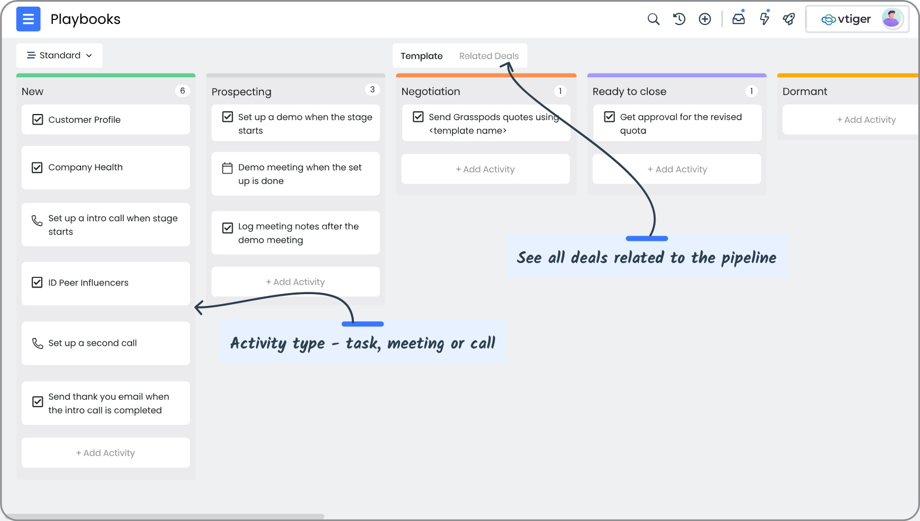The image size is (920, 521).
Task: Open the 'Customer Profile' card text
Action: (84, 120)
